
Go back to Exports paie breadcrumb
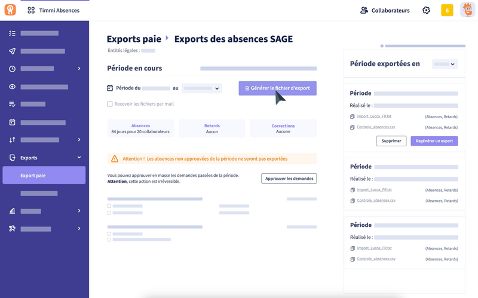[x=134, y=39]
